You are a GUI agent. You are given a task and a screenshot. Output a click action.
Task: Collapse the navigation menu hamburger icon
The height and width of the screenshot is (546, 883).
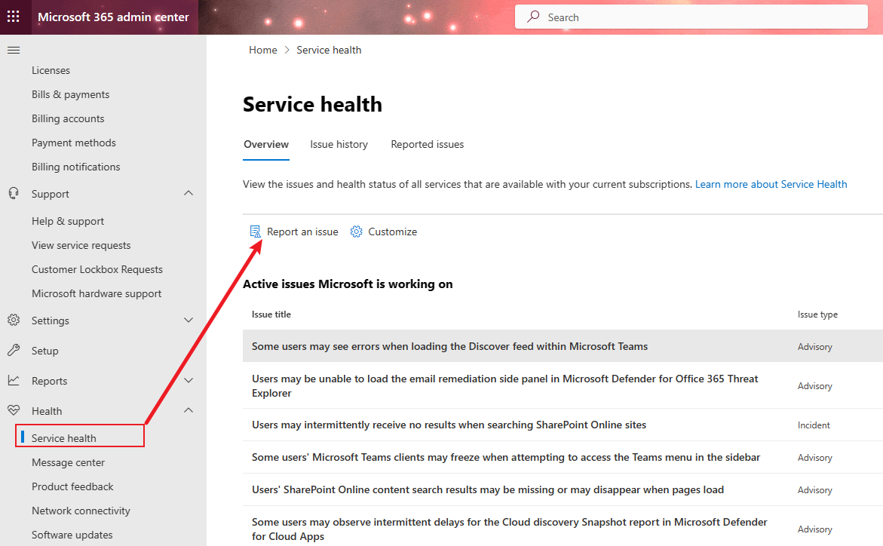(x=14, y=50)
